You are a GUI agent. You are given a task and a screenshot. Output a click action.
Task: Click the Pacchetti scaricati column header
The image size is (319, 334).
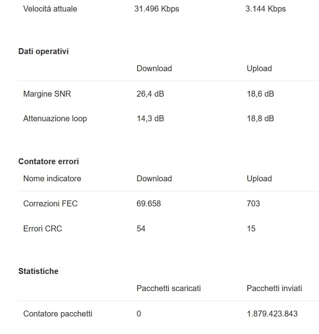pos(168,288)
